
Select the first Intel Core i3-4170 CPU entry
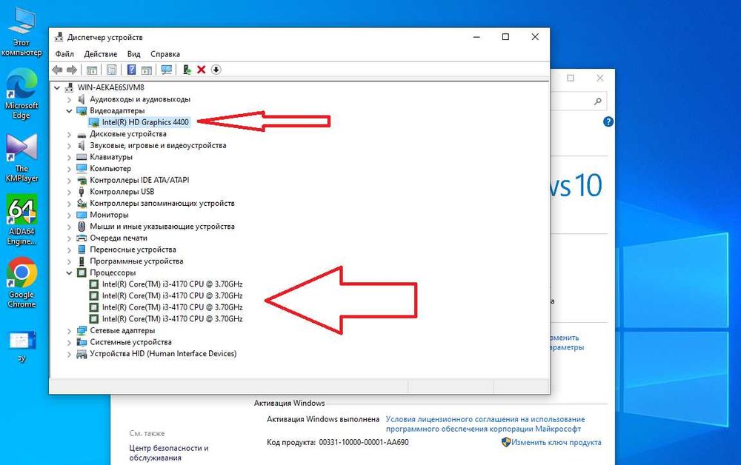pos(172,284)
